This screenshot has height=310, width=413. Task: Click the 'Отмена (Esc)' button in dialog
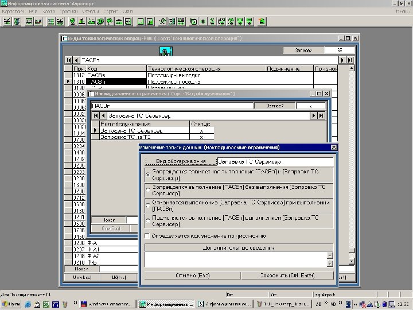(x=193, y=276)
